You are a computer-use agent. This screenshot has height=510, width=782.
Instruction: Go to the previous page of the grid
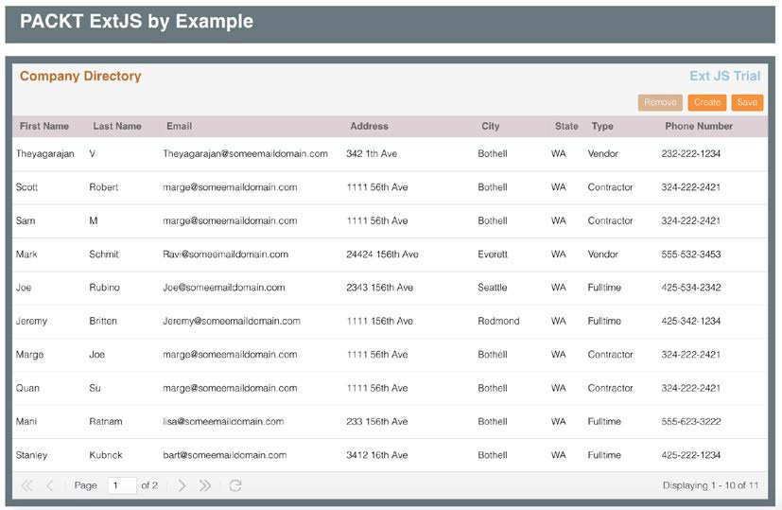(x=50, y=485)
